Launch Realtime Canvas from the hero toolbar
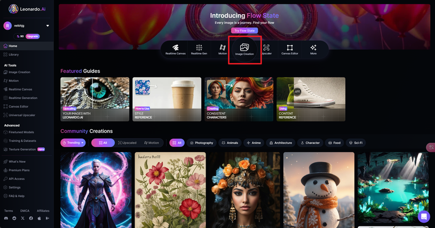Viewport: 435px width, 228px height. [x=176, y=50]
